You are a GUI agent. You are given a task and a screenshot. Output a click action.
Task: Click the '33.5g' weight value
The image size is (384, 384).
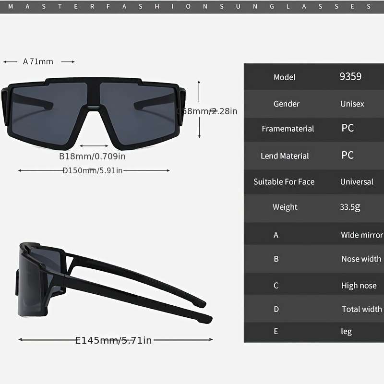[350, 207]
